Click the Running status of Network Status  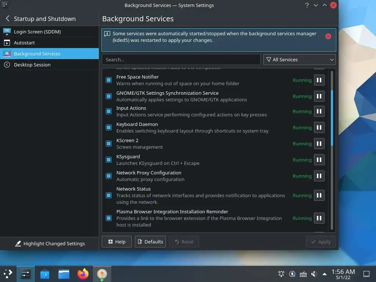pyautogui.click(x=302, y=195)
